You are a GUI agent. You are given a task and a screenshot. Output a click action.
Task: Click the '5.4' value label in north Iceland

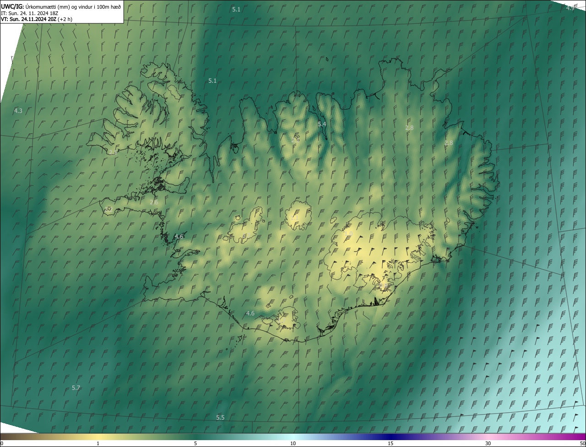(x=322, y=124)
